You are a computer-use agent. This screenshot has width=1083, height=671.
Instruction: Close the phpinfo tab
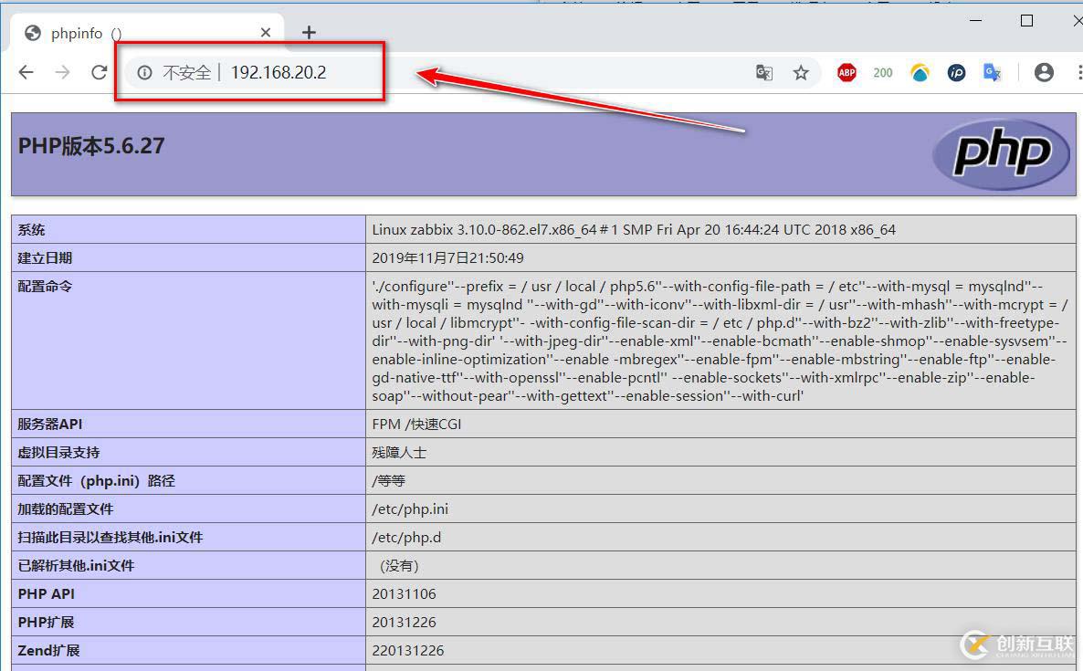click(x=265, y=33)
